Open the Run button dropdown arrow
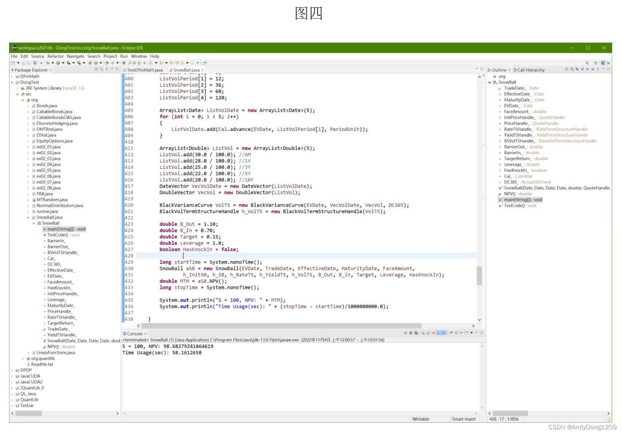 [63, 63]
